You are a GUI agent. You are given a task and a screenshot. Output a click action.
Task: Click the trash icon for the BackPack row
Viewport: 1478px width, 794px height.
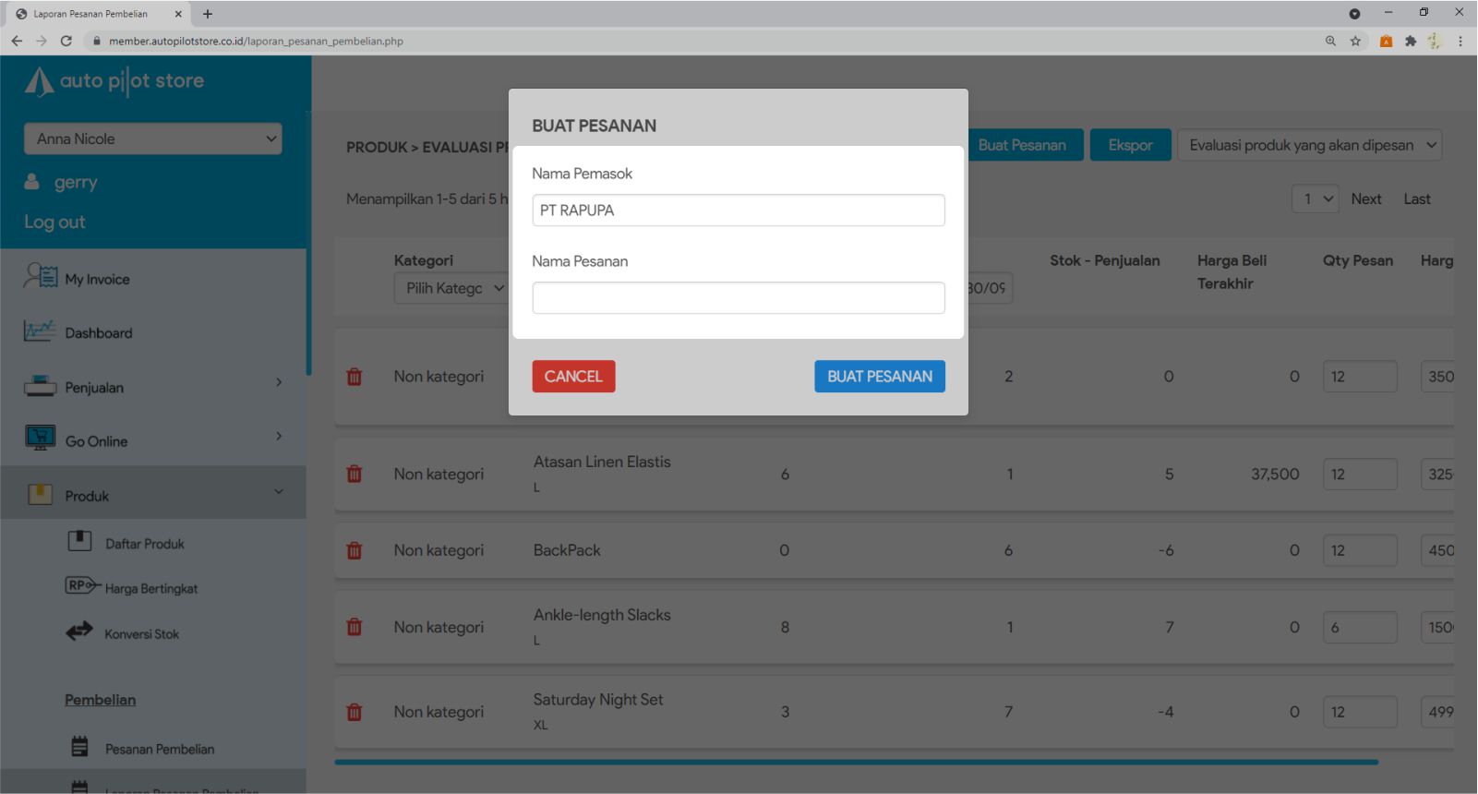point(354,551)
